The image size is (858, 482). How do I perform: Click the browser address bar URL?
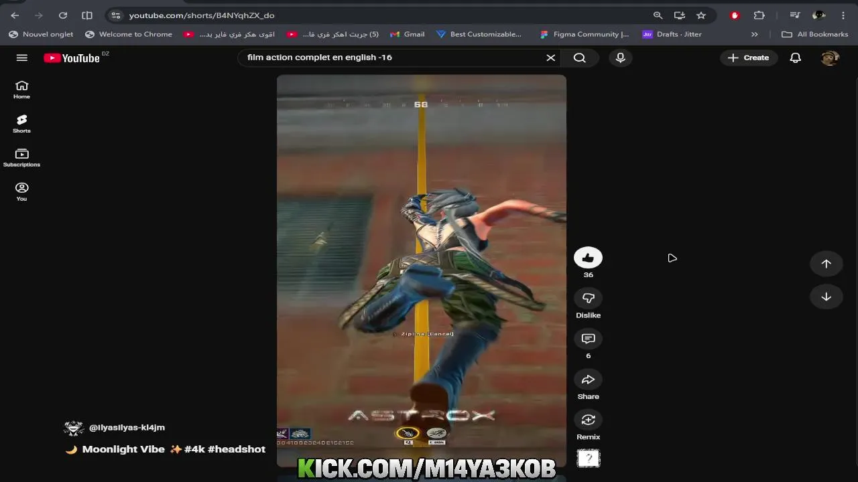pos(201,15)
